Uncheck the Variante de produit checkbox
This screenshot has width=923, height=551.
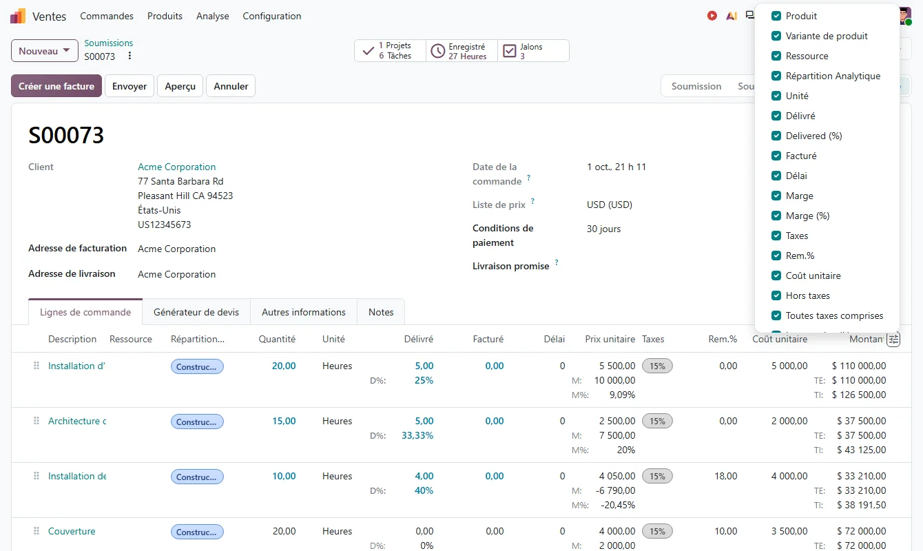click(776, 36)
